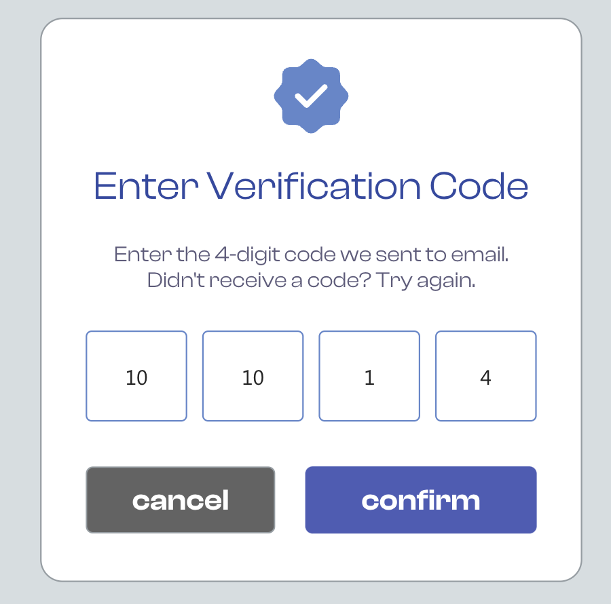Screen dimensions: 611x604
Task: Click the word Code in the heading
Action: coord(479,186)
